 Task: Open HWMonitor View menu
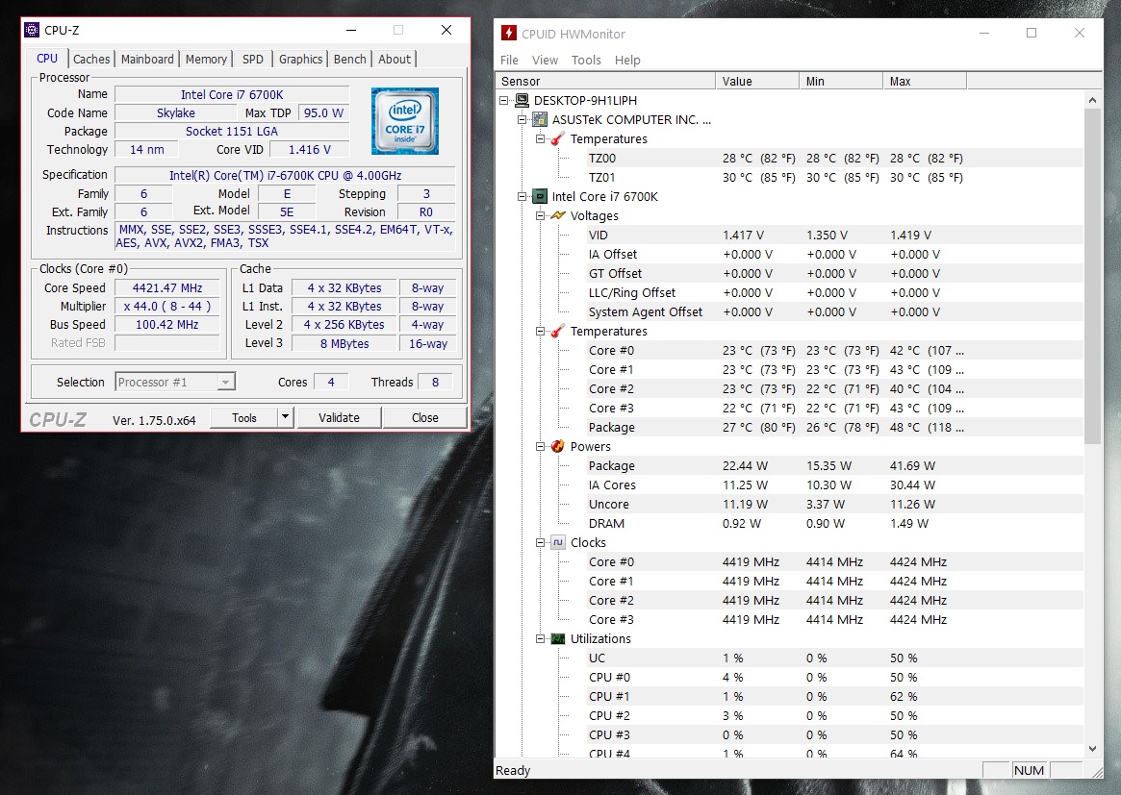point(545,60)
